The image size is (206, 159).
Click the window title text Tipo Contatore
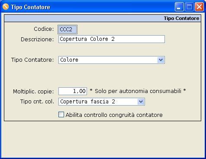tap(31, 7)
